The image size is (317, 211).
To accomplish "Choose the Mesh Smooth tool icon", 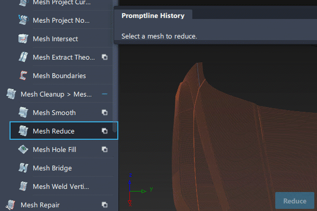I will [x=23, y=112].
